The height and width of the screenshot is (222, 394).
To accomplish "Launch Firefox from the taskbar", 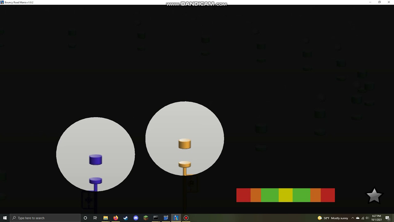I will [116, 218].
